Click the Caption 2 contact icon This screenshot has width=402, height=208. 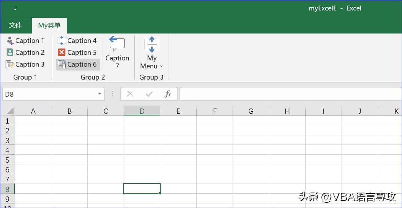[10, 52]
